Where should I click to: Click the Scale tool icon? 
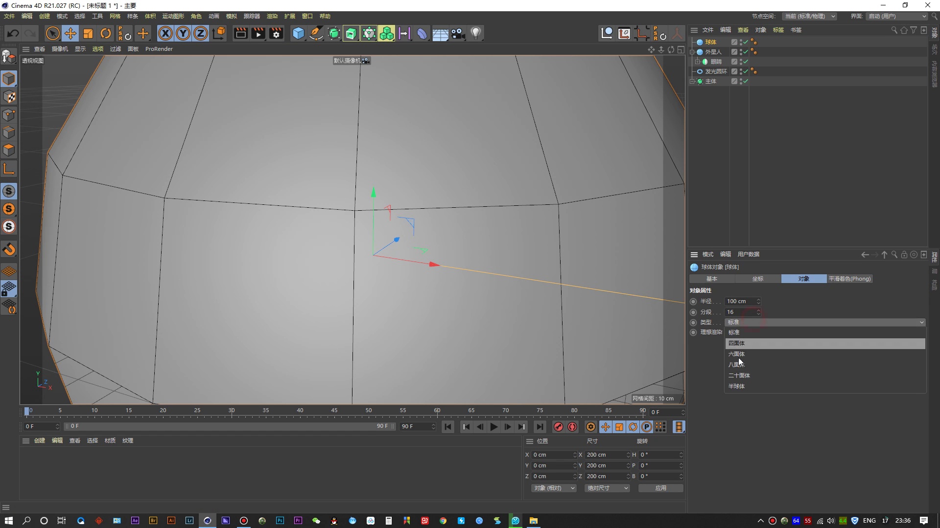(x=88, y=34)
